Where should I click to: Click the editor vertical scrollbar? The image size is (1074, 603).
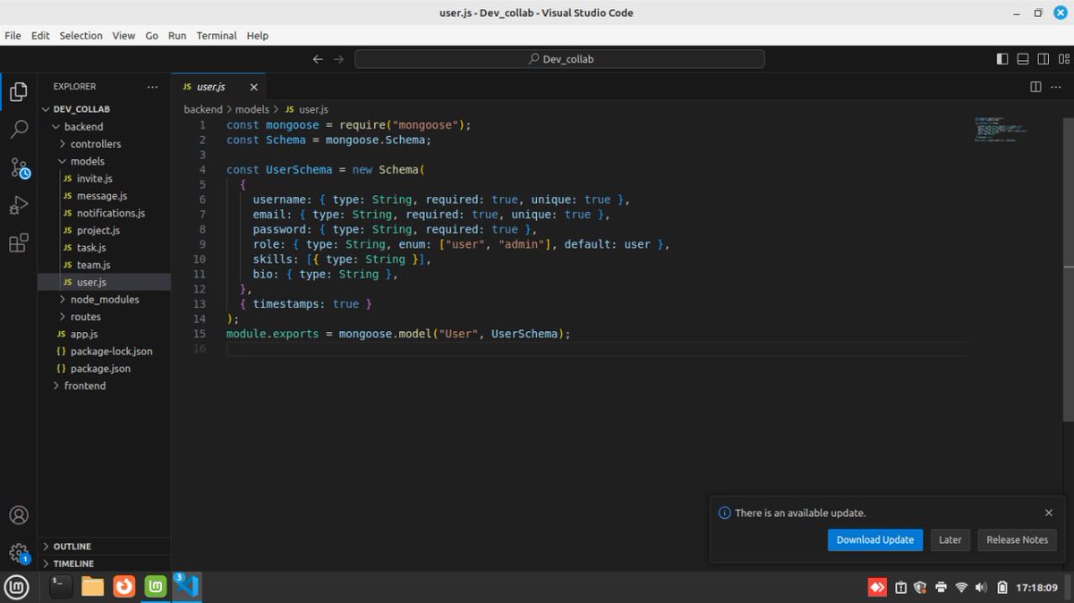1069,268
